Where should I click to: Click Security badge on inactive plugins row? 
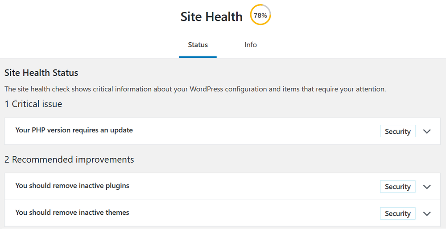[x=398, y=187]
